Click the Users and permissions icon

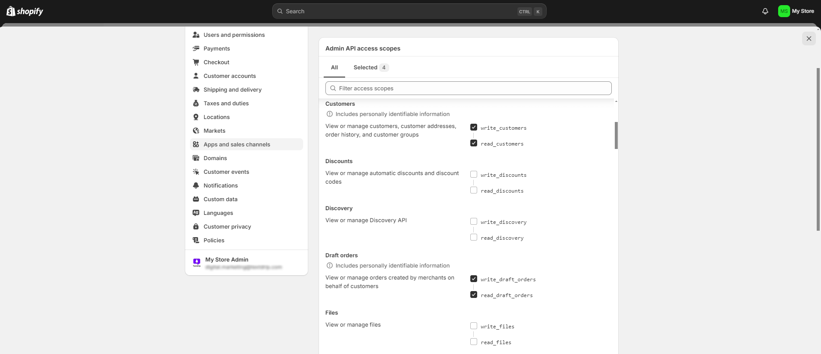tap(196, 35)
